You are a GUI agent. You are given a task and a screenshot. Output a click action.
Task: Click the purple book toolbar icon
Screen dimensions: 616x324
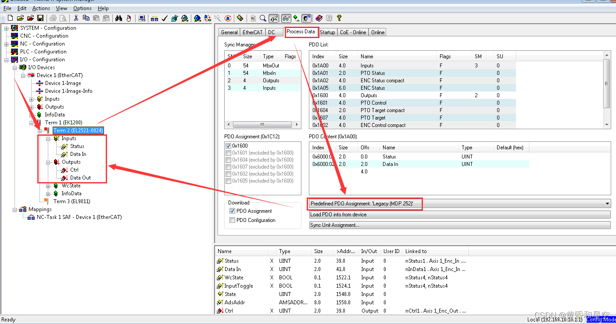[319, 18]
